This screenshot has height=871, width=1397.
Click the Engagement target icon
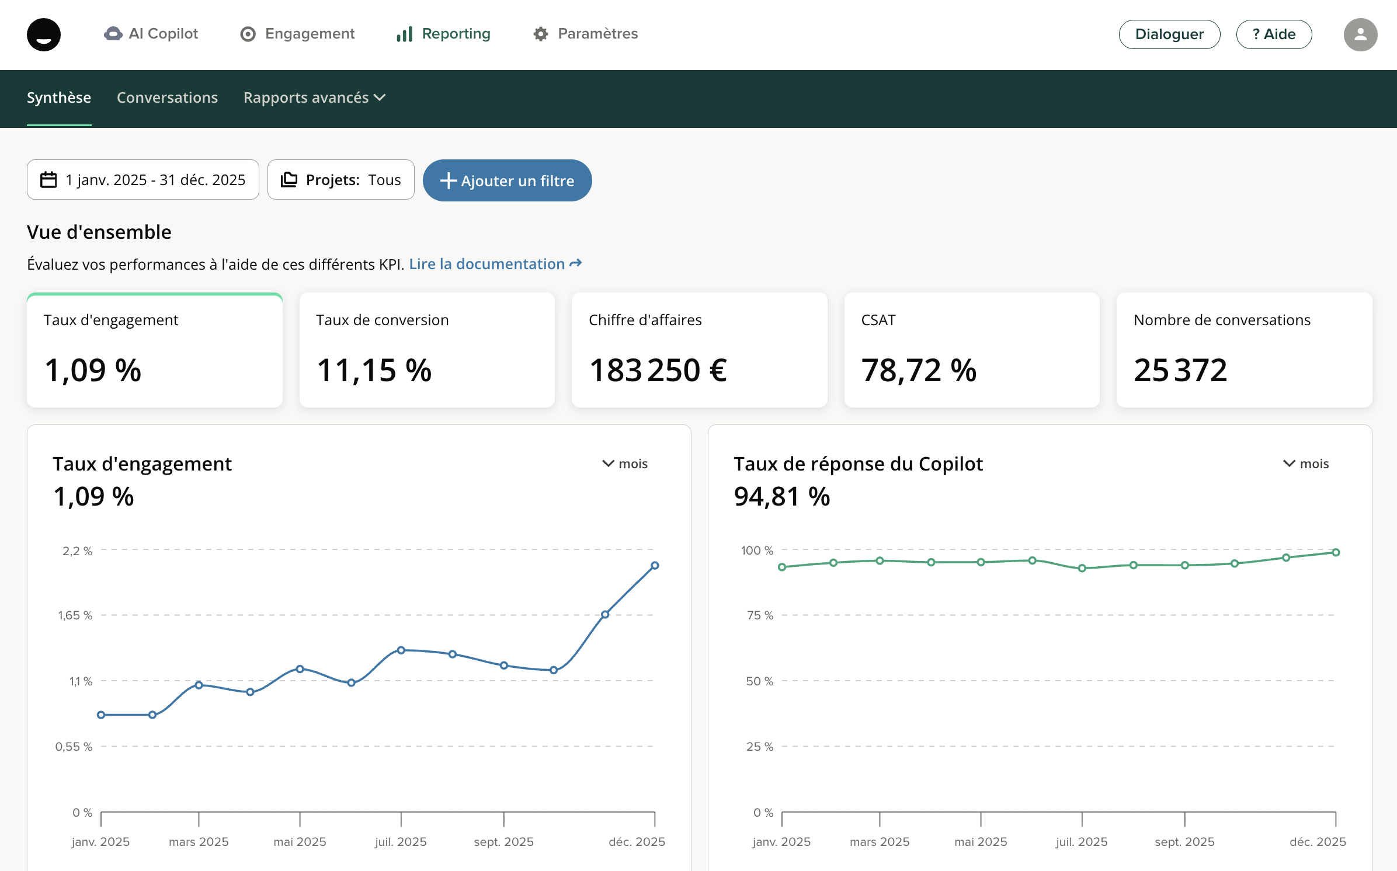click(x=248, y=34)
